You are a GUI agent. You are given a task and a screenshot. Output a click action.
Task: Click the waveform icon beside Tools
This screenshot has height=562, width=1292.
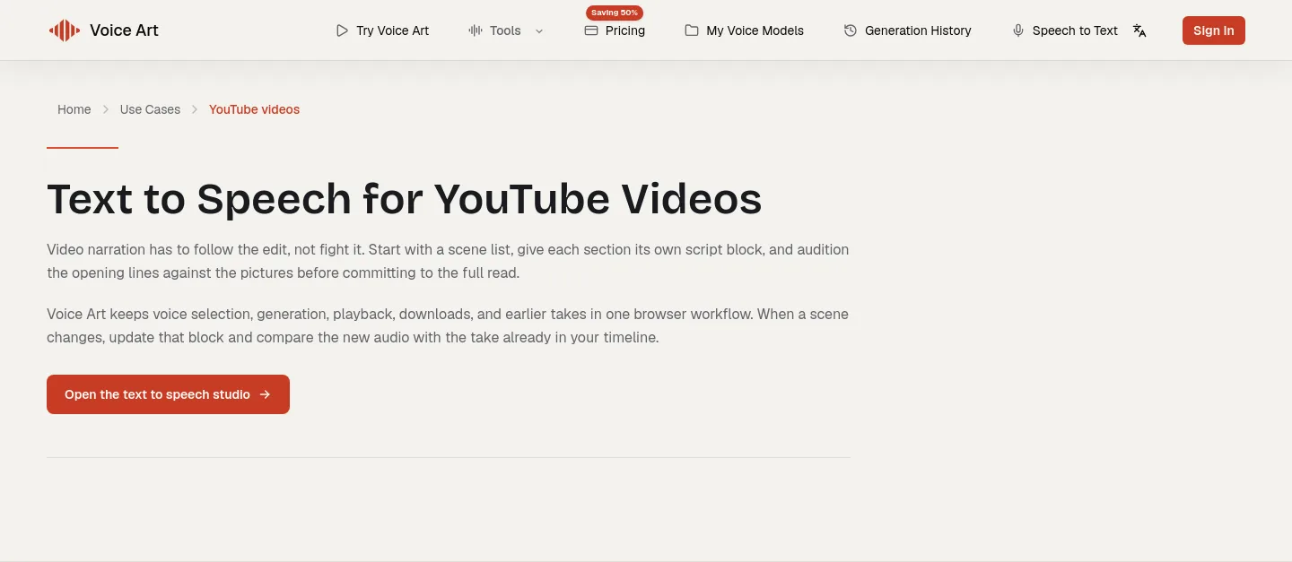476,30
